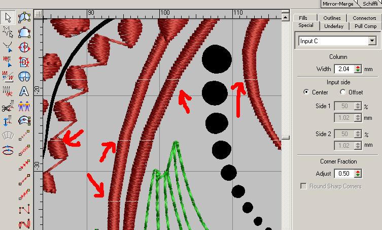This screenshot has height=230, width=382.
Task: Click the rotating ellipse icon
Action: tap(8, 150)
